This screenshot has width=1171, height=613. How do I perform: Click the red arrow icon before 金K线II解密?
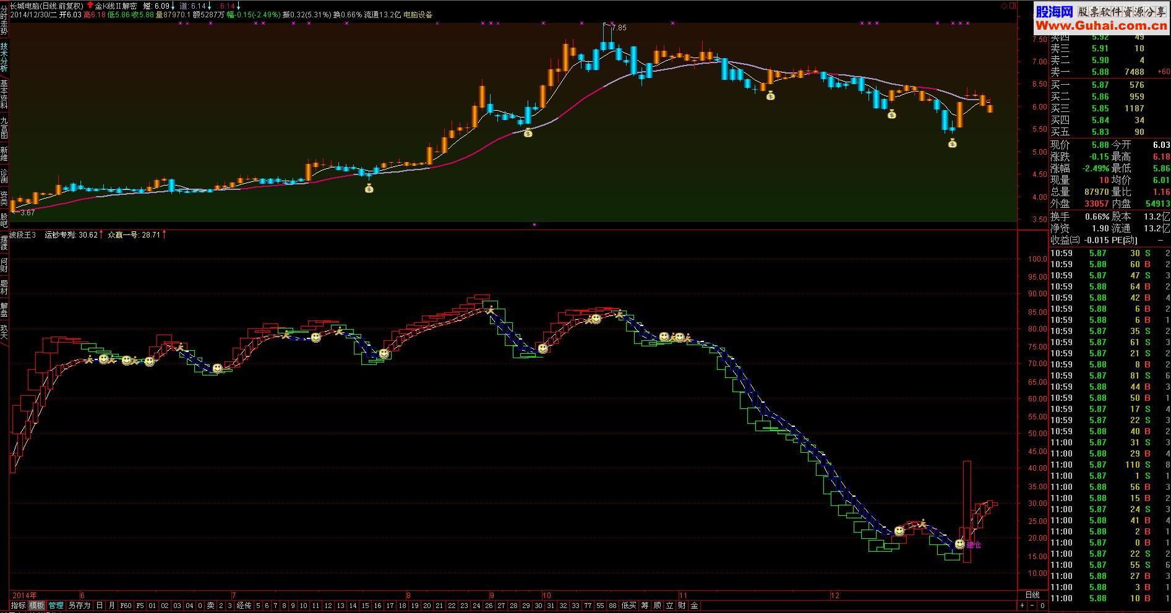(90, 6)
